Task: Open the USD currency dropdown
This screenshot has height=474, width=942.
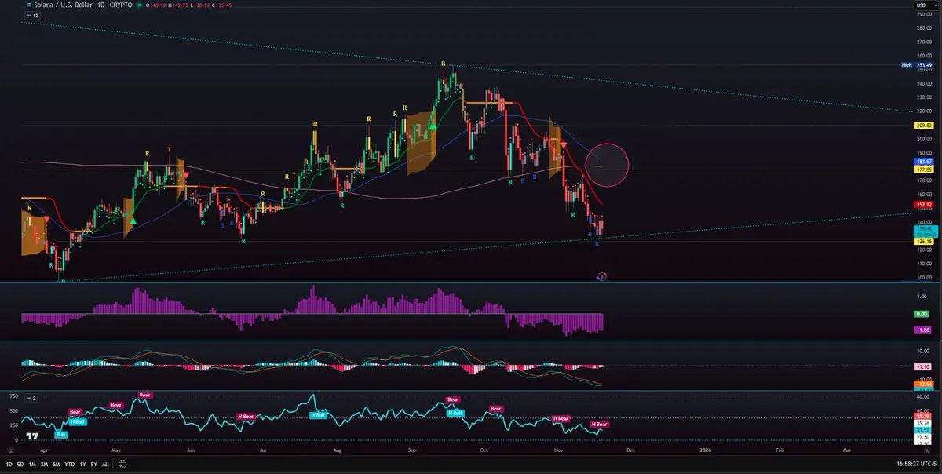Action: click(926, 5)
